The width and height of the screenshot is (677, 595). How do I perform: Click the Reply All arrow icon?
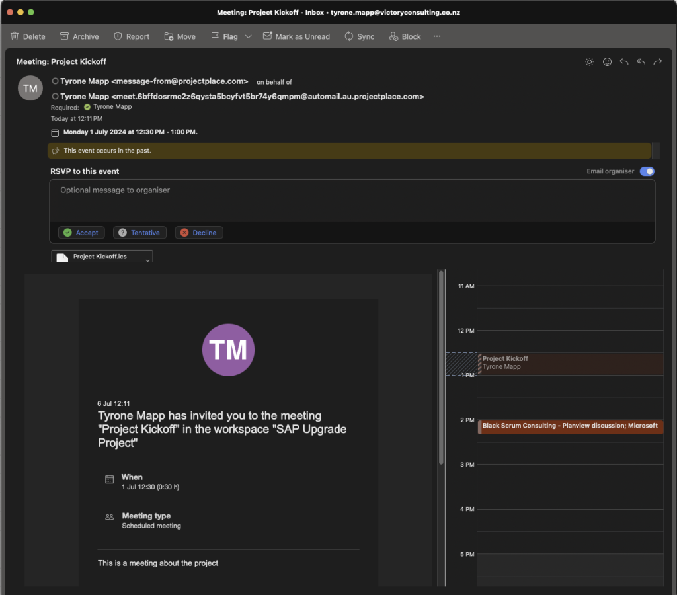point(641,62)
